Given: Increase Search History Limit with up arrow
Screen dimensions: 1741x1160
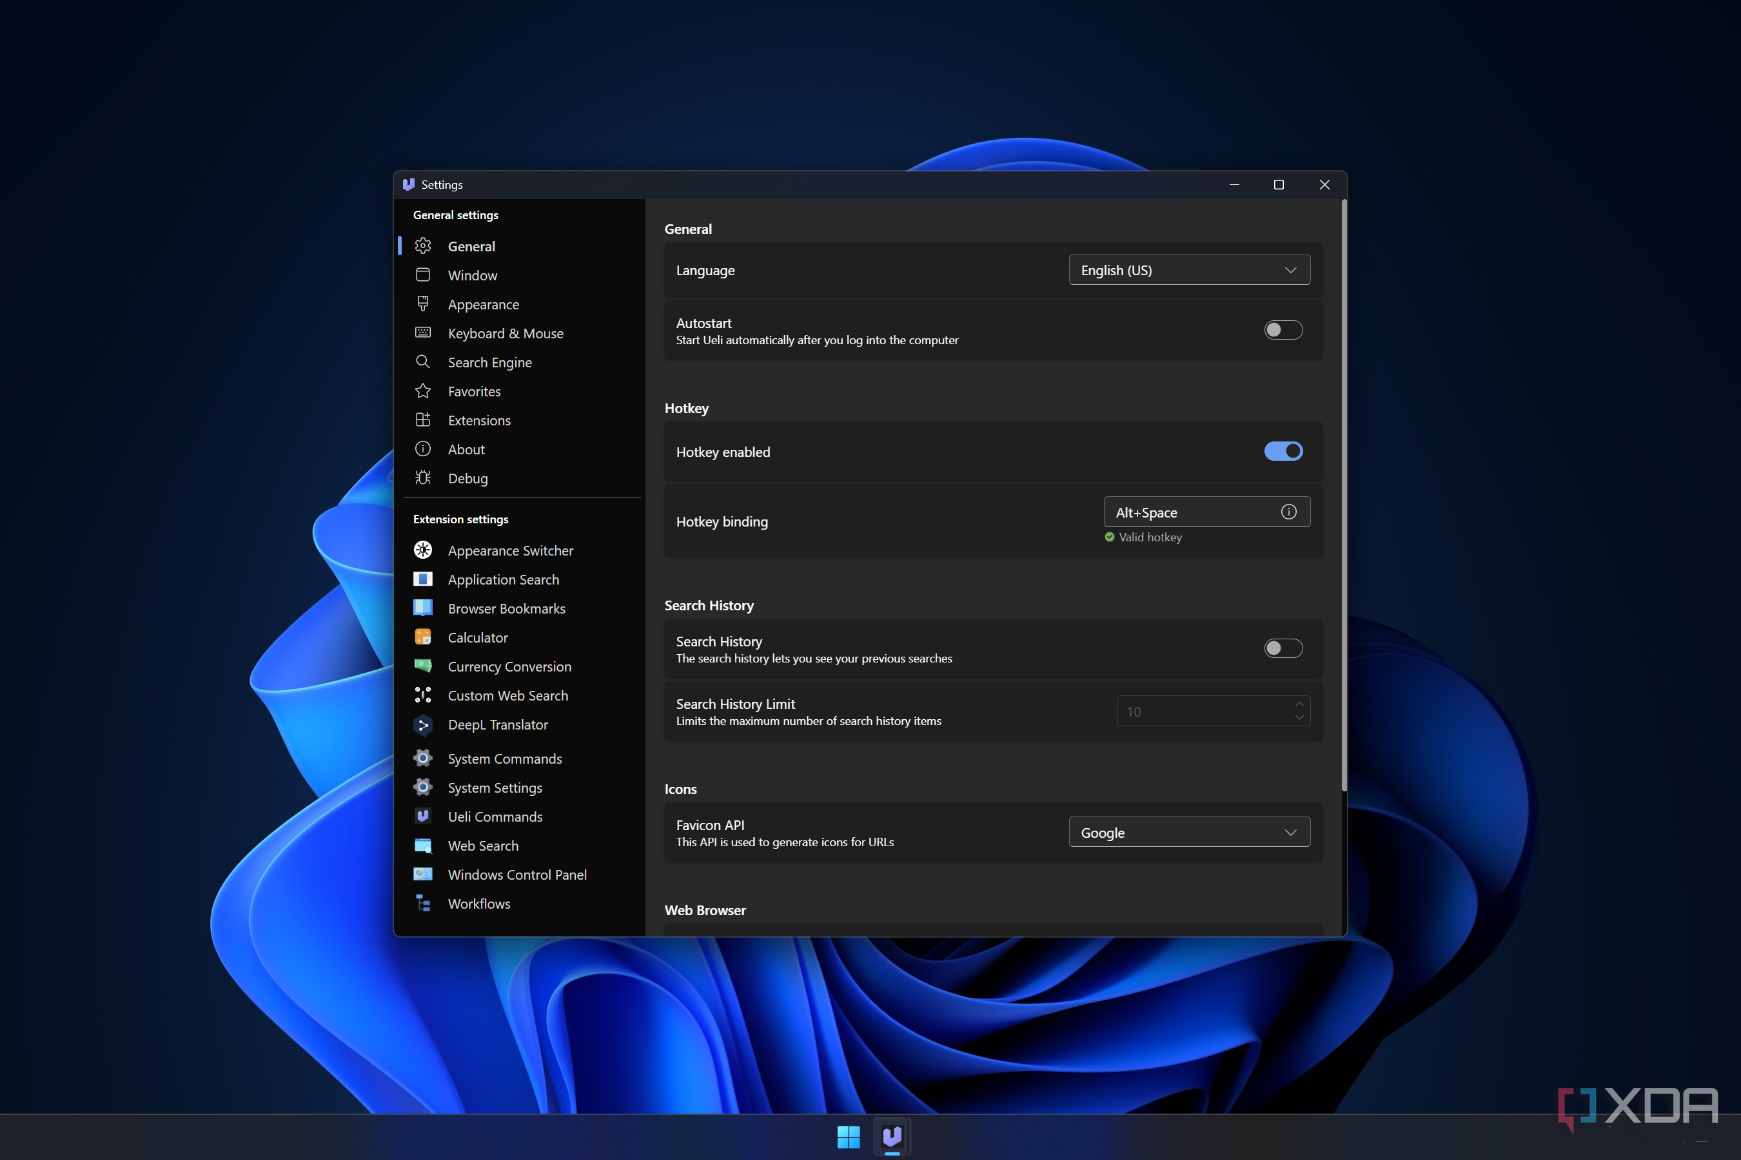Looking at the screenshot, I should point(1299,704).
